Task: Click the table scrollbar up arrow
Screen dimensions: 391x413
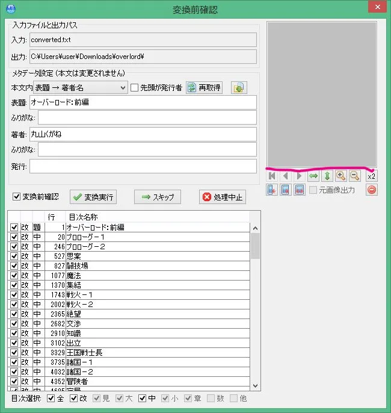Action: click(x=255, y=228)
